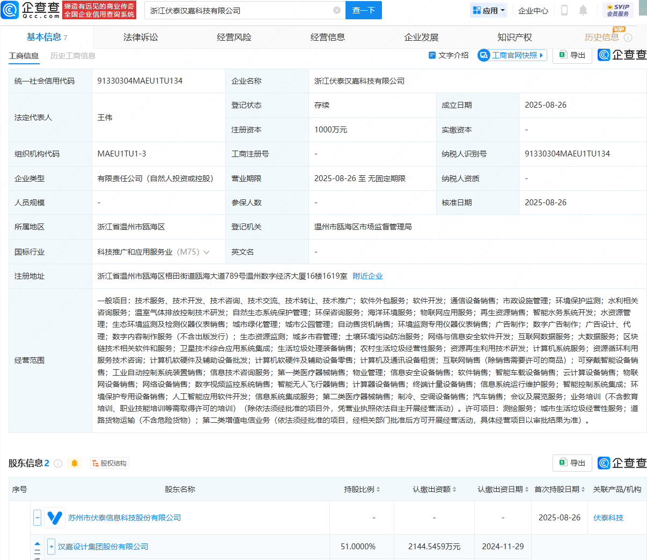This screenshot has height=560, width=647.
Task: Click the Qichacha logo in the header
Action: pos(31,10)
